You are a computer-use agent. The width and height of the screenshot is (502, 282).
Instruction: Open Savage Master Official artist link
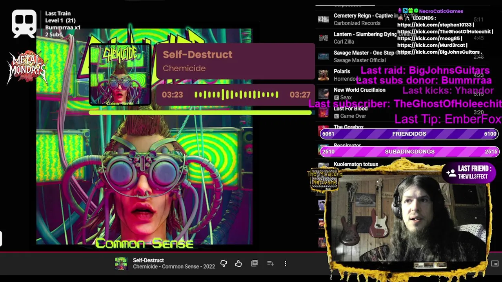pos(360,60)
